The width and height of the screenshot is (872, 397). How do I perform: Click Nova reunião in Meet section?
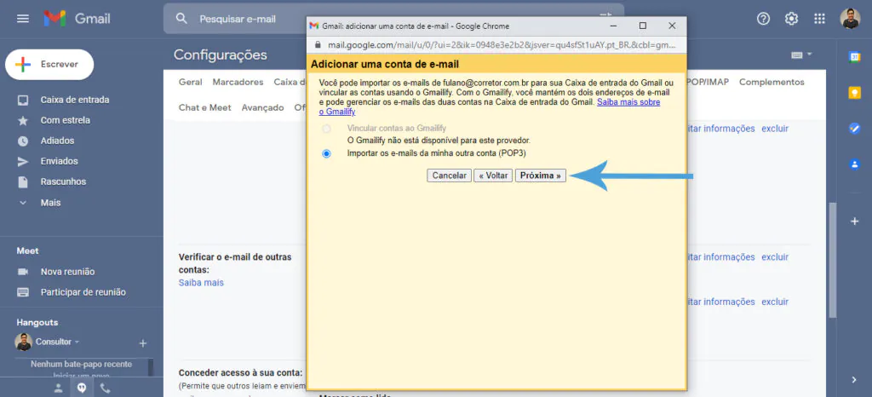[68, 272]
